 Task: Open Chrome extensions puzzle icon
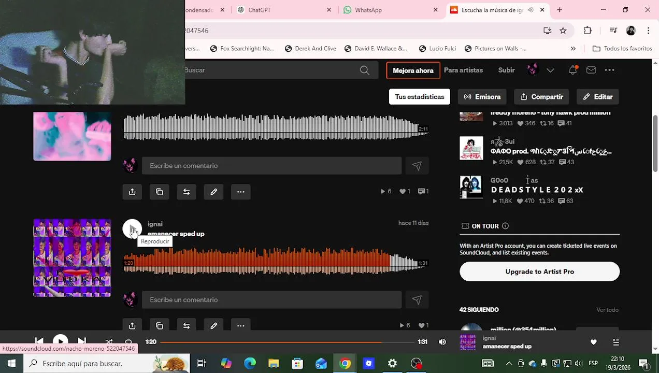[588, 31]
